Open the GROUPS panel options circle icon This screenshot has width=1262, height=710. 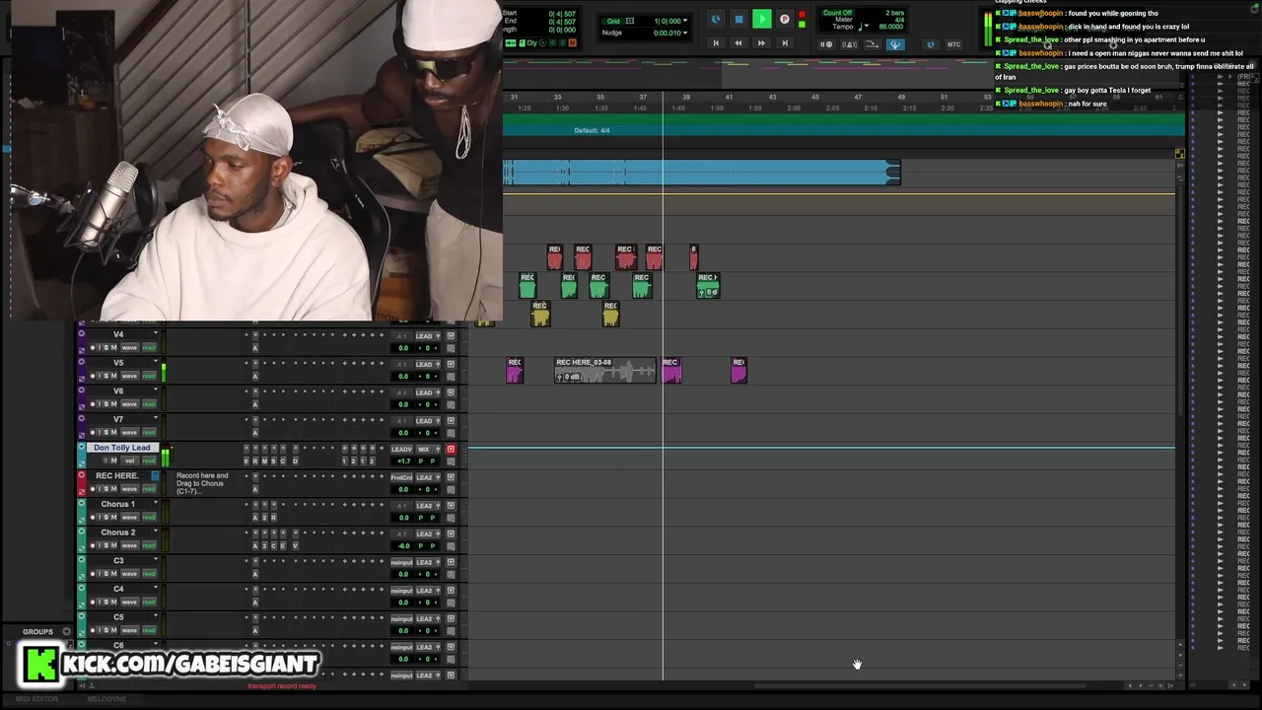pos(67,632)
